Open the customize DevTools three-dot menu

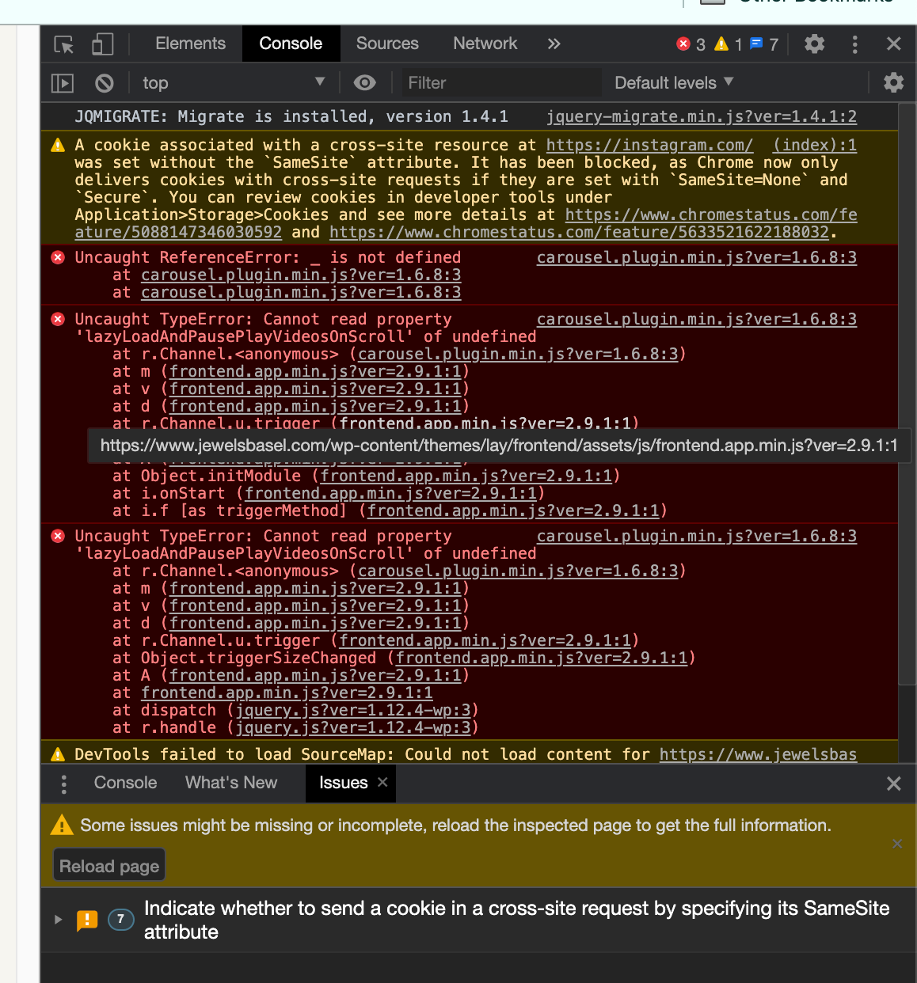[854, 44]
